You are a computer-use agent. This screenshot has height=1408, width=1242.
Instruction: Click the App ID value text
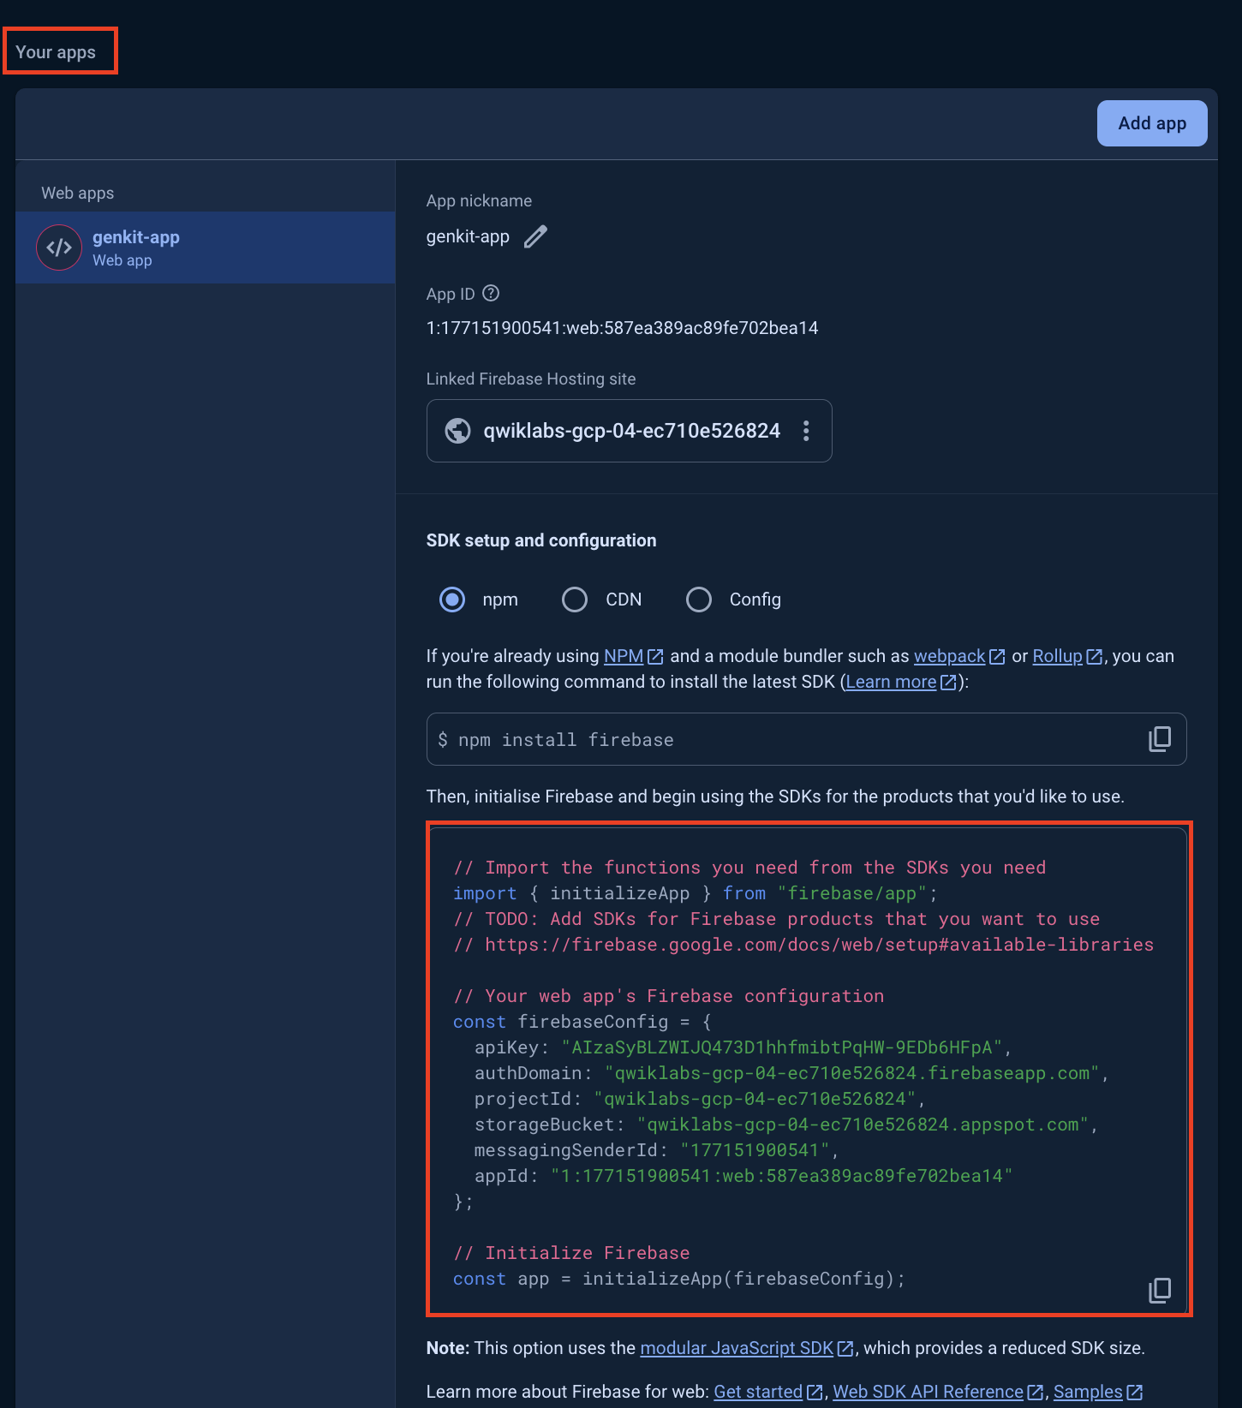tap(623, 328)
